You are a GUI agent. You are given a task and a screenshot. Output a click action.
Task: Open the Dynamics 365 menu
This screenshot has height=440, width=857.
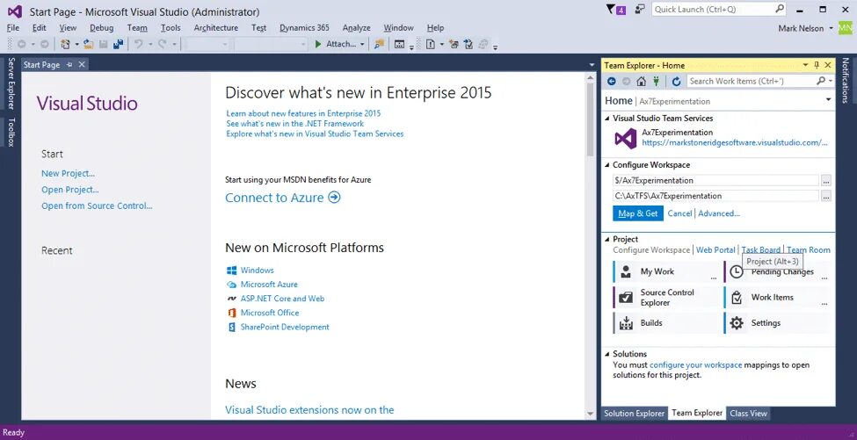pos(304,28)
